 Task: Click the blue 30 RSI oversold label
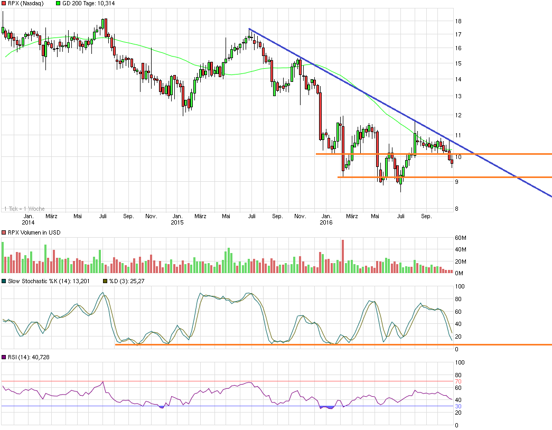[x=459, y=406]
